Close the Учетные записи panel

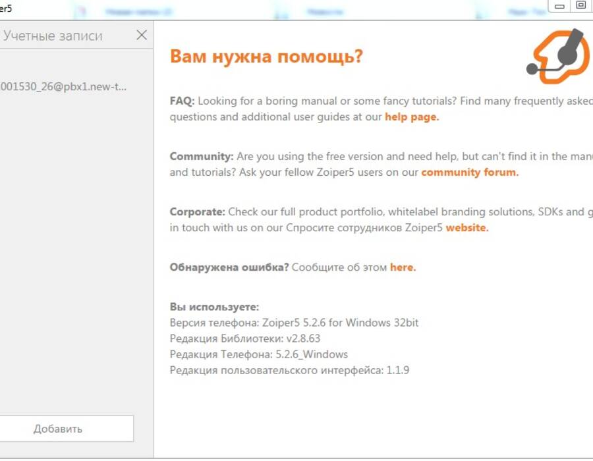point(142,35)
